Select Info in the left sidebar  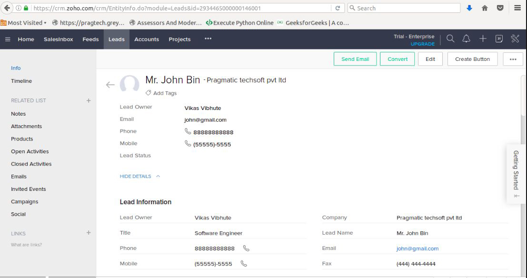(16, 68)
